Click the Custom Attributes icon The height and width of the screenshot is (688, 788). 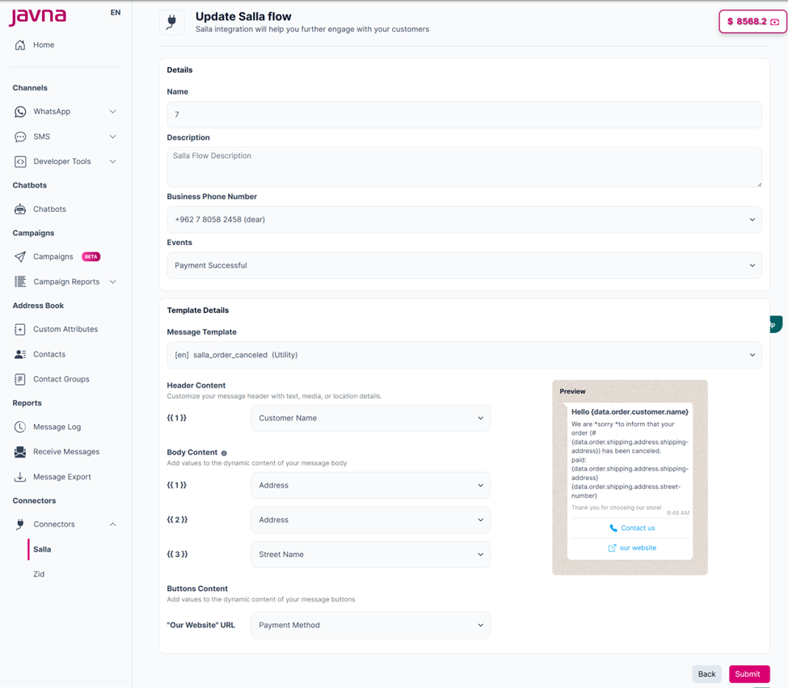[x=20, y=329]
